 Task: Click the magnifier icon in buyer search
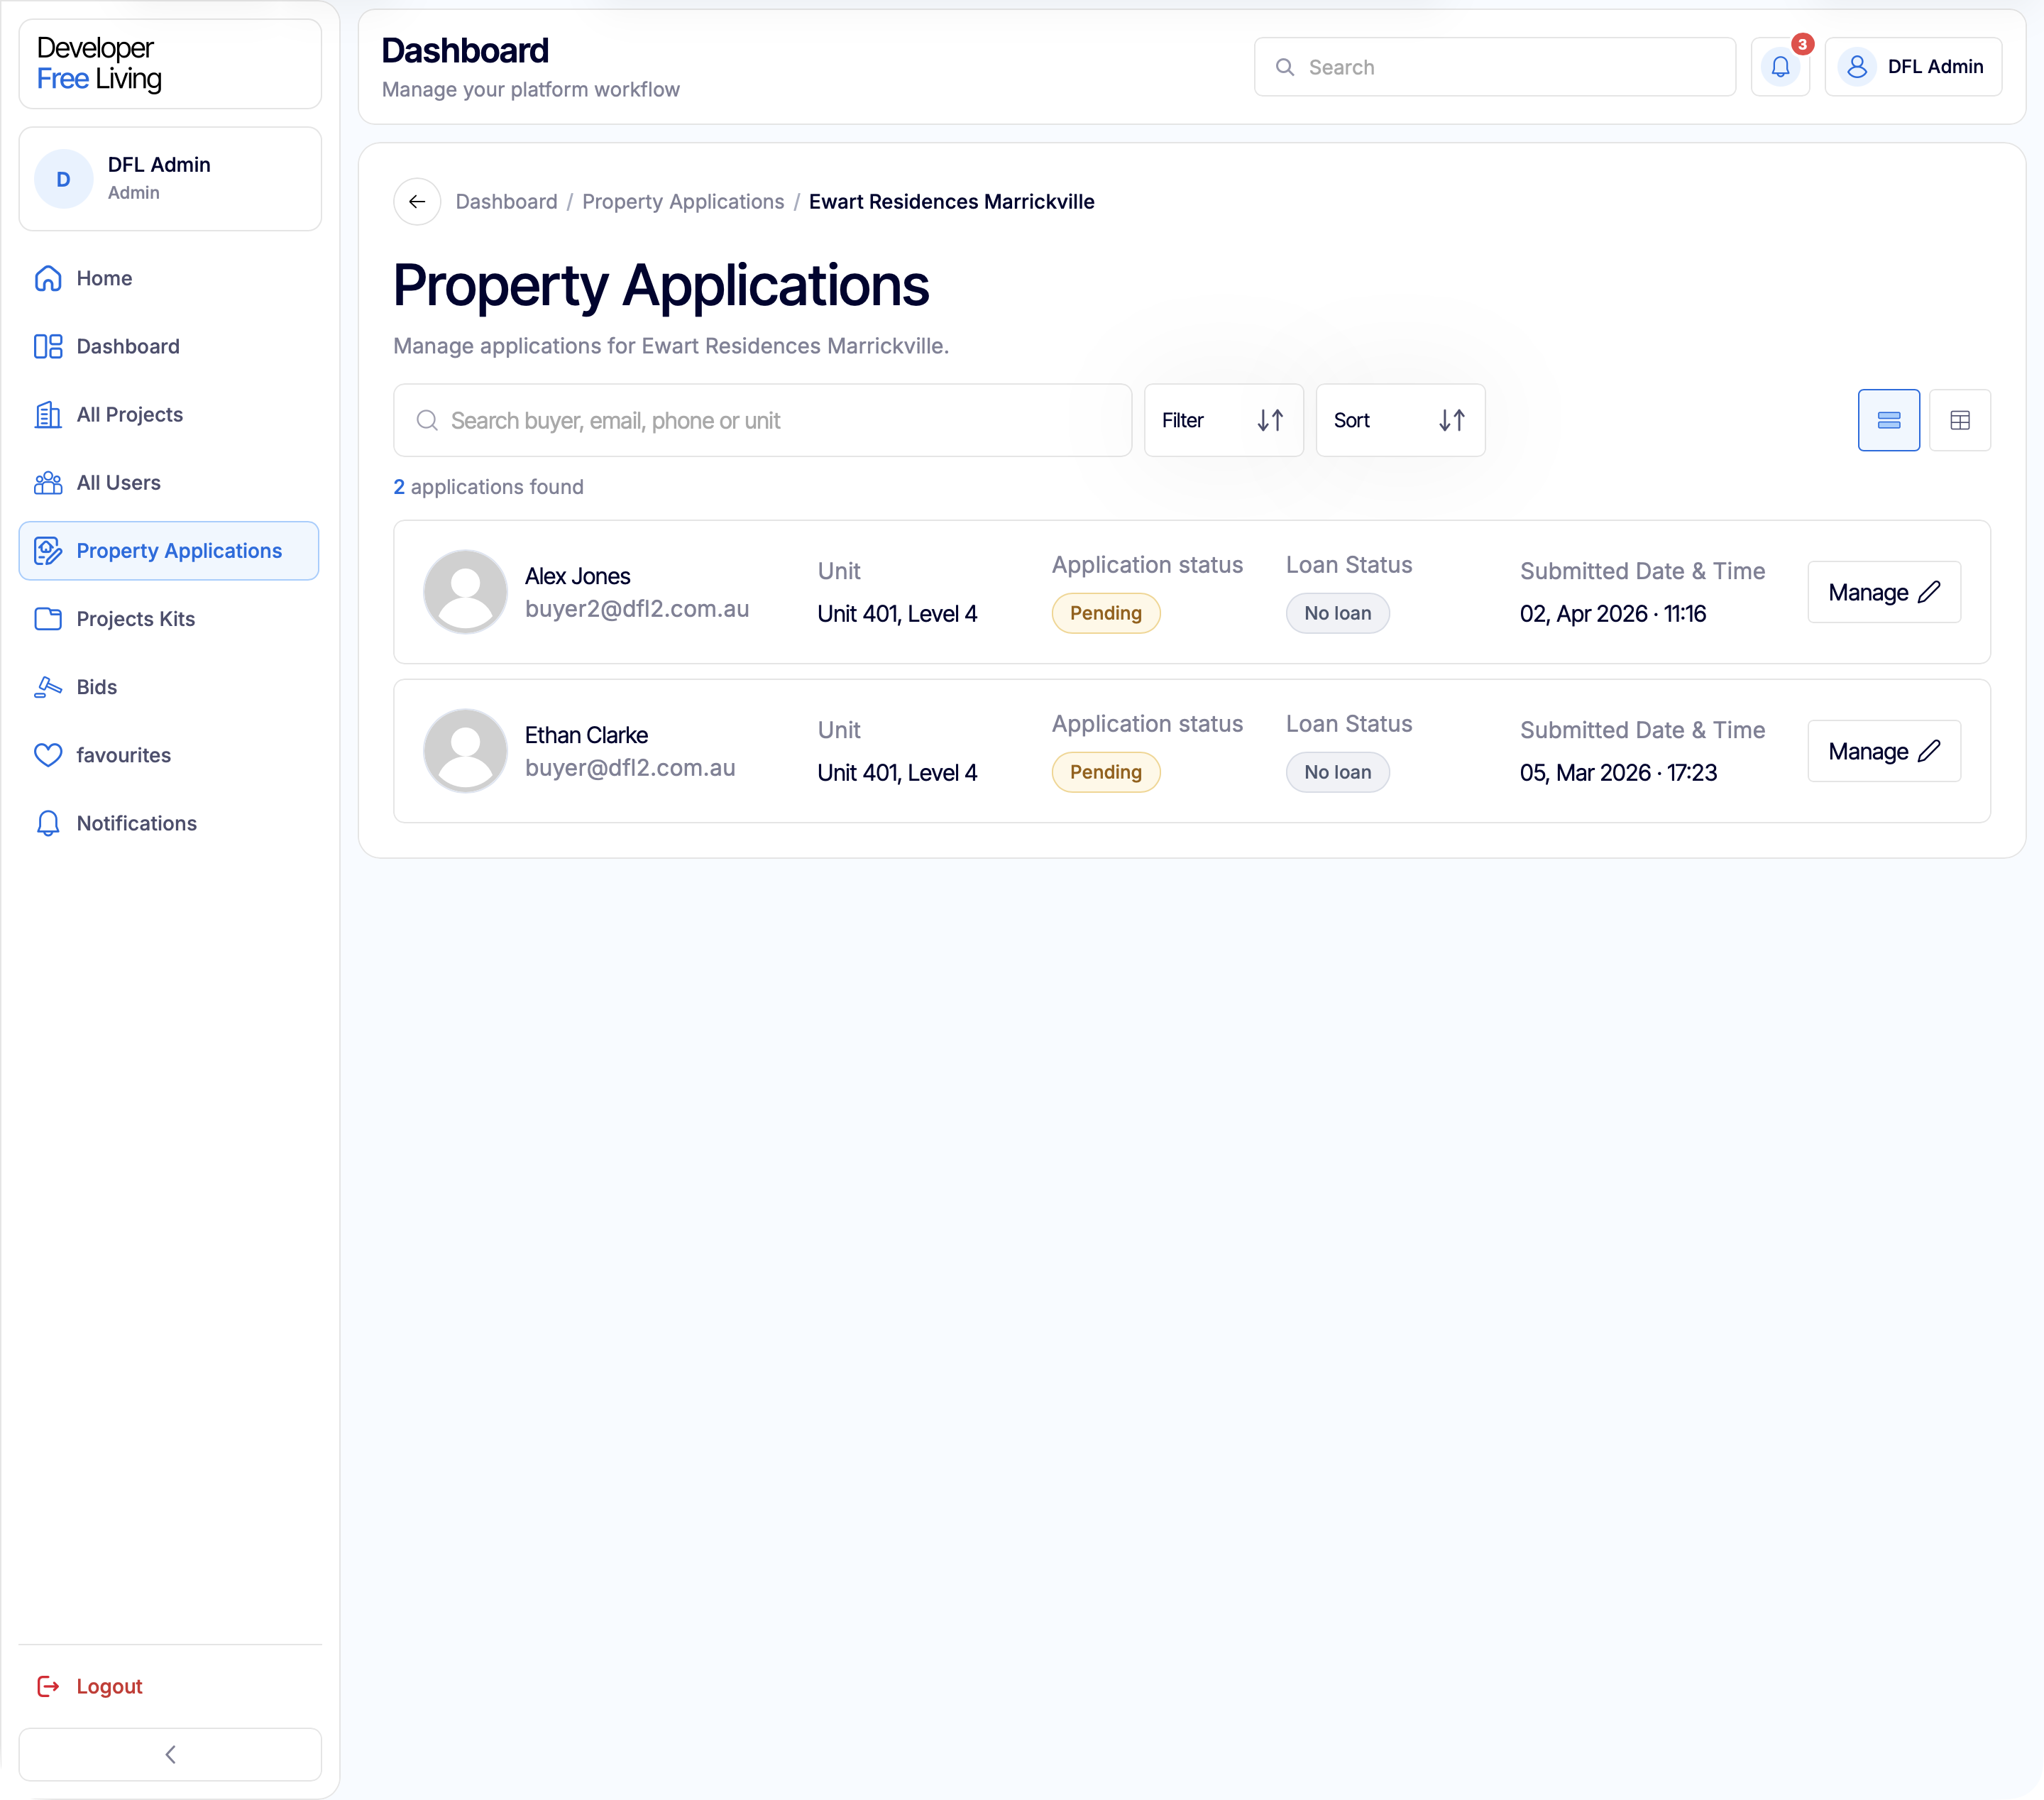(427, 420)
